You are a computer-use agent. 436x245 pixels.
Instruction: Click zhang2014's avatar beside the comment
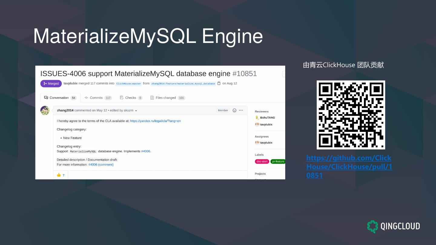tap(45, 110)
